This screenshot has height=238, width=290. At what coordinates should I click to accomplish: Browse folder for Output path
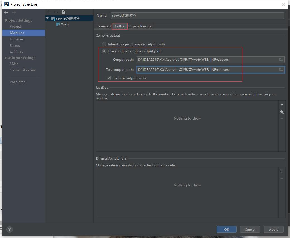click(x=281, y=60)
